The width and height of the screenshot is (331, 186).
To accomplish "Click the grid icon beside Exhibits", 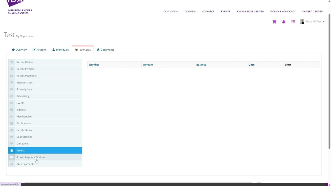I will tap(11, 110).
